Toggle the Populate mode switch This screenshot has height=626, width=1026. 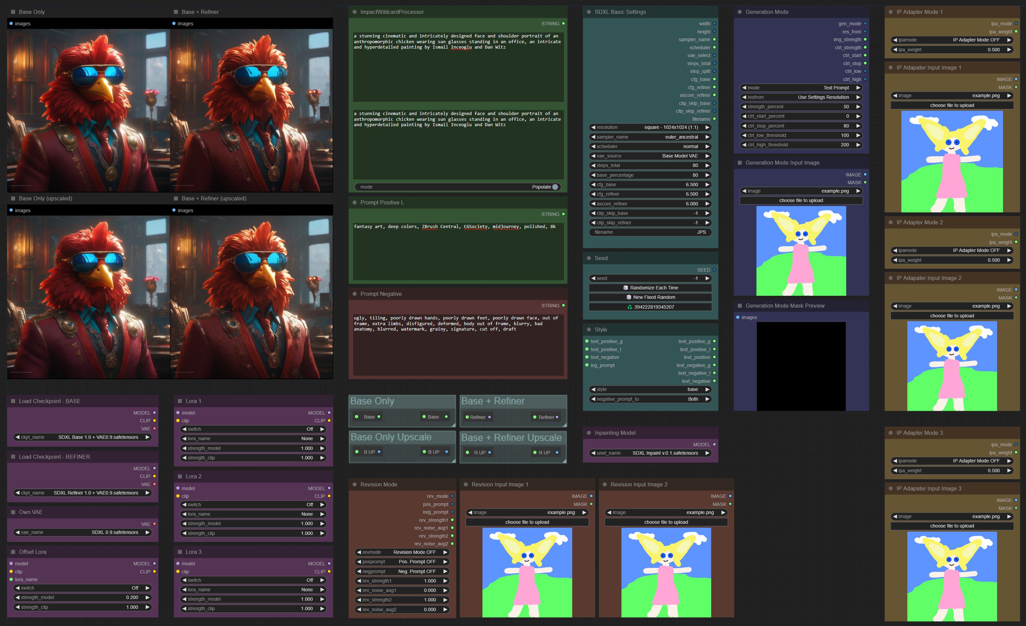click(458, 187)
